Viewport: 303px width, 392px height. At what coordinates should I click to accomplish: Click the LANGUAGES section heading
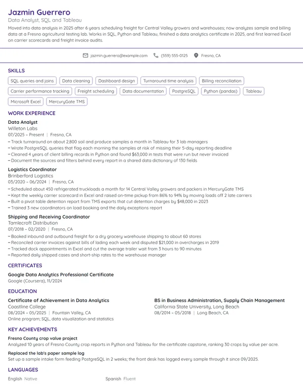23,370
